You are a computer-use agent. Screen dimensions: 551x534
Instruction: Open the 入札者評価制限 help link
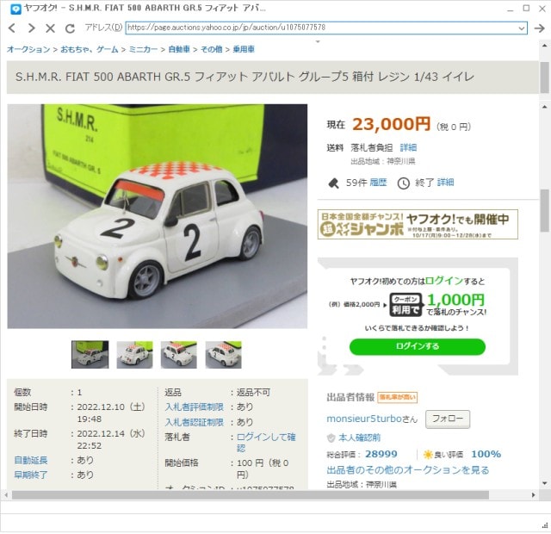click(195, 407)
